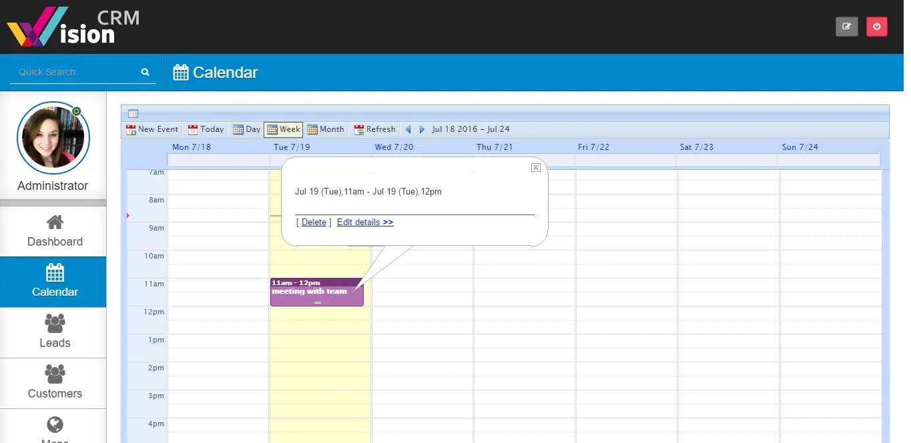The height and width of the screenshot is (443, 911).
Task: Click the Vision CRM logo
Action: click(x=73, y=27)
